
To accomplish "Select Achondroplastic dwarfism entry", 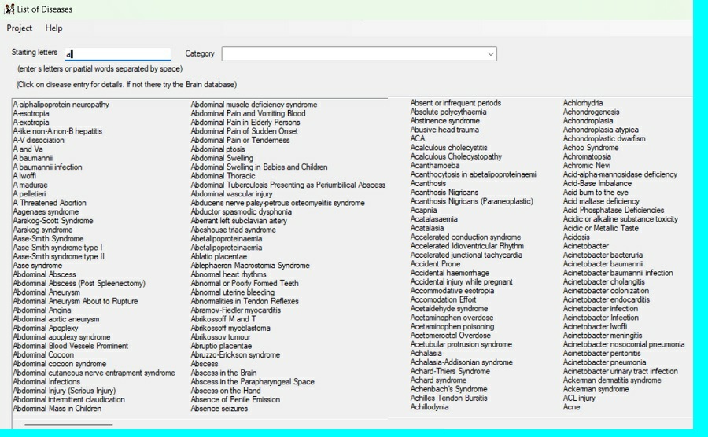I will [x=604, y=139].
